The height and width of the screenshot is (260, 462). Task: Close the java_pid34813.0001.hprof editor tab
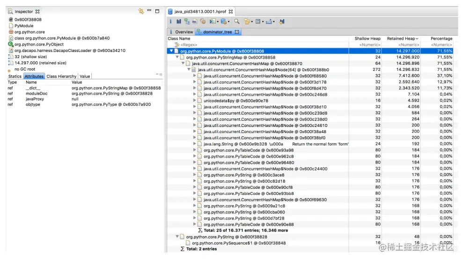(x=231, y=12)
